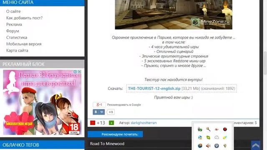Click the grey cloud tray icon
The image size is (267, 150).
(x=217, y=137)
